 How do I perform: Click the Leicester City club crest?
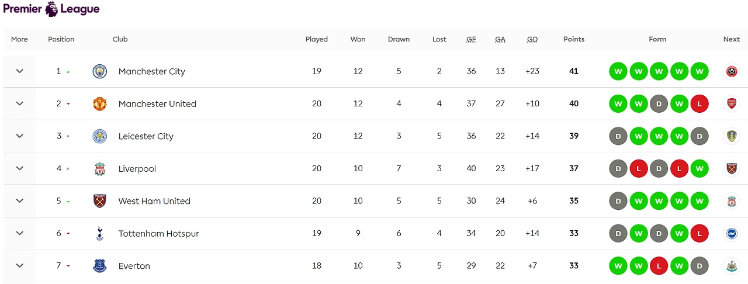point(100,136)
